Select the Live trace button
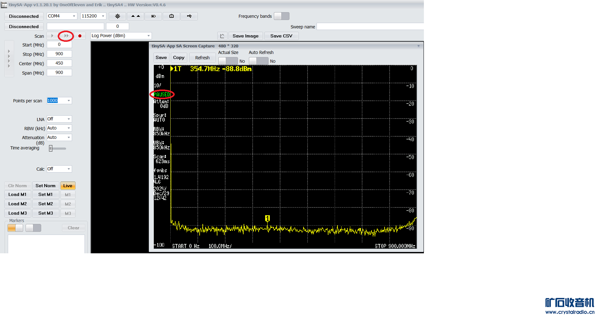This screenshot has width=597, height=316. 68,186
